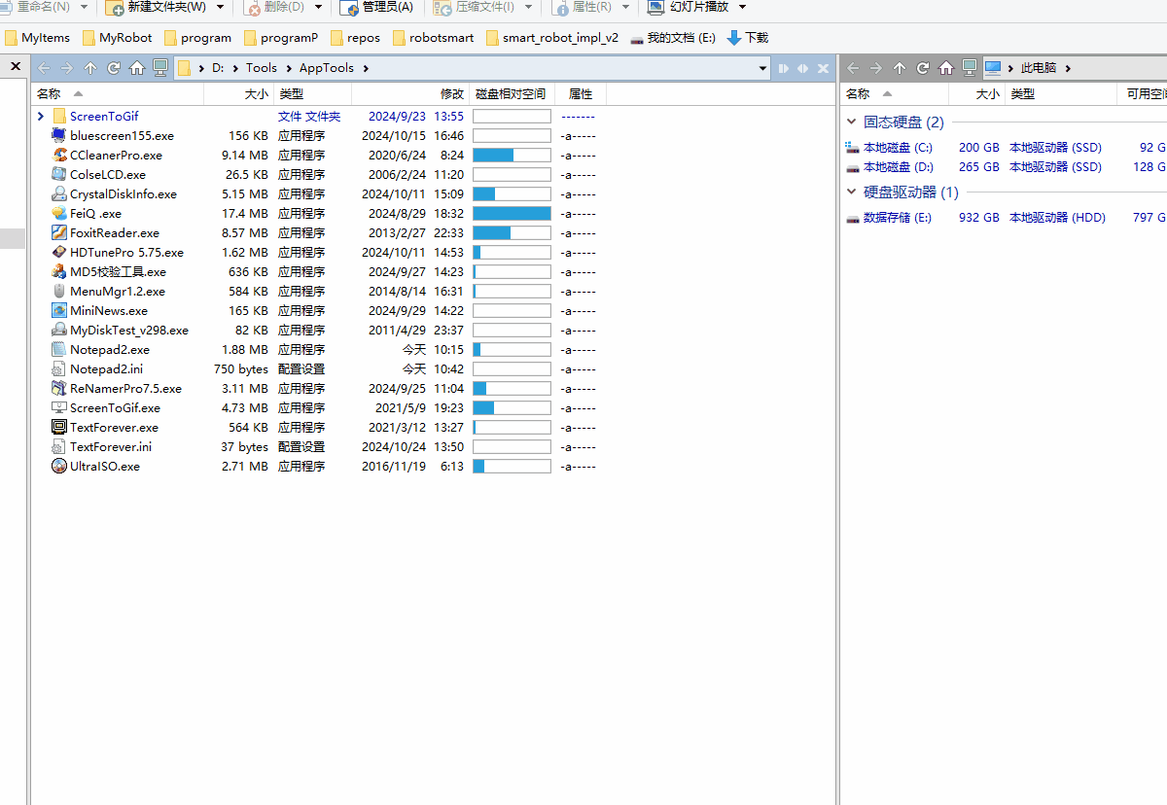Screen dimensions: 1167x805
Task: Select ColseLCD.exe file icon
Action: [60, 175]
